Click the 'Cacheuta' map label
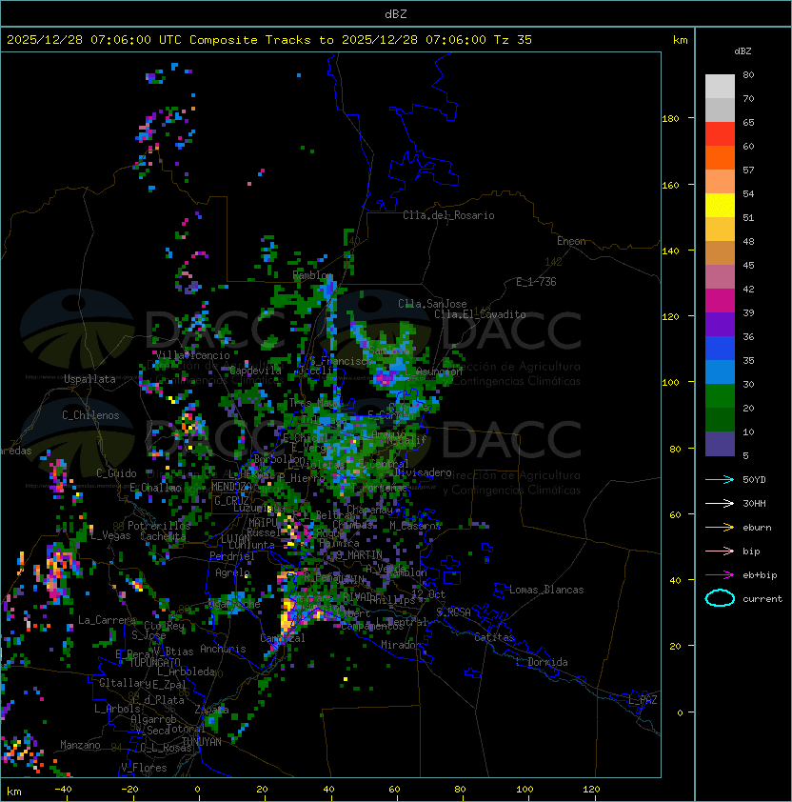792x802 pixels. click(163, 536)
